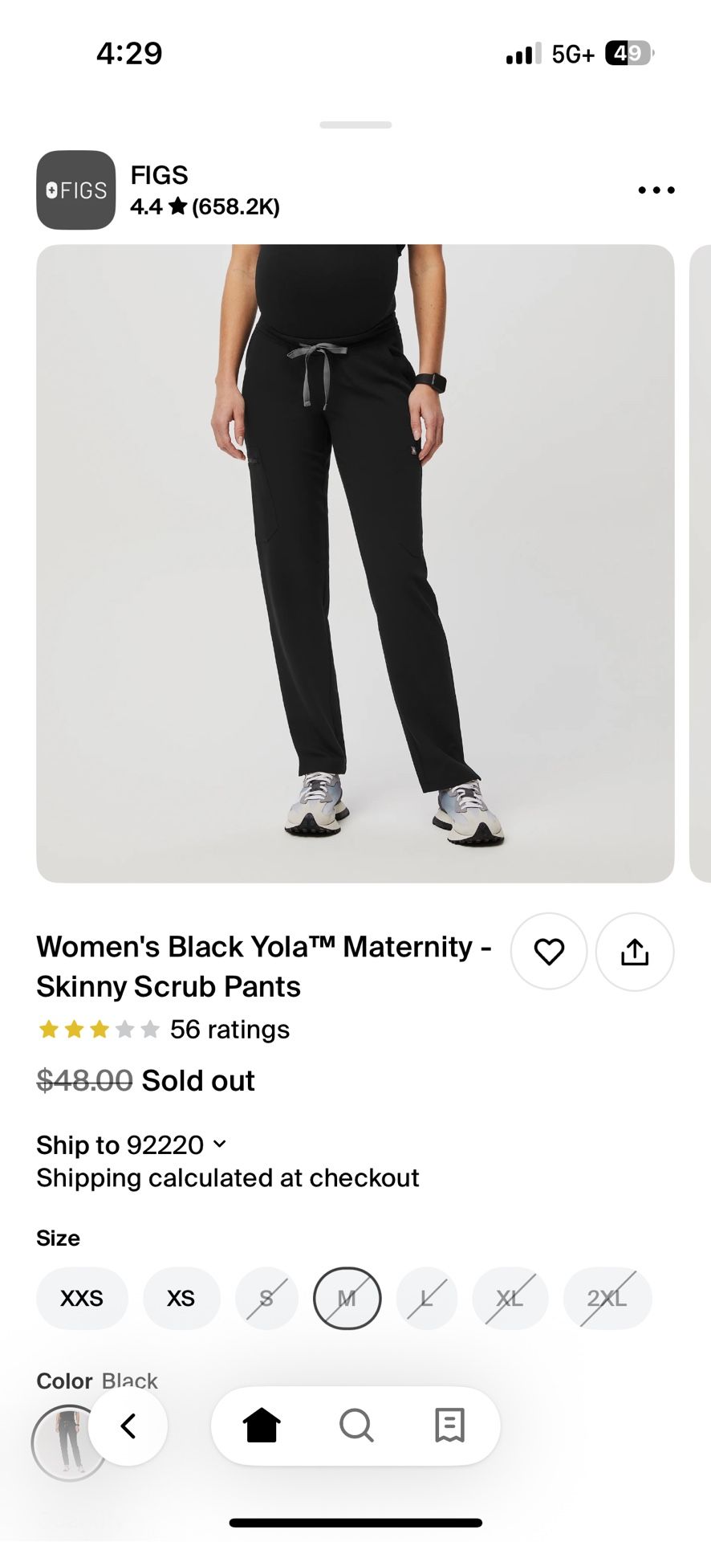Go back using the left chevron button
Image resolution: width=711 pixels, height=1542 pixels.
[128, 1426]
